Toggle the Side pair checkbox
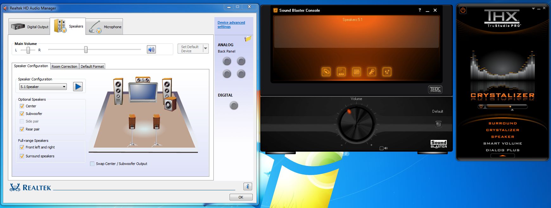 (x=22, y=121)
